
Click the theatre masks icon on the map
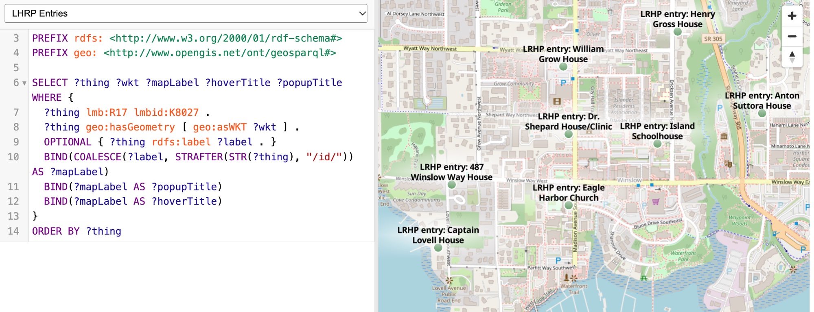click(728, 164)
